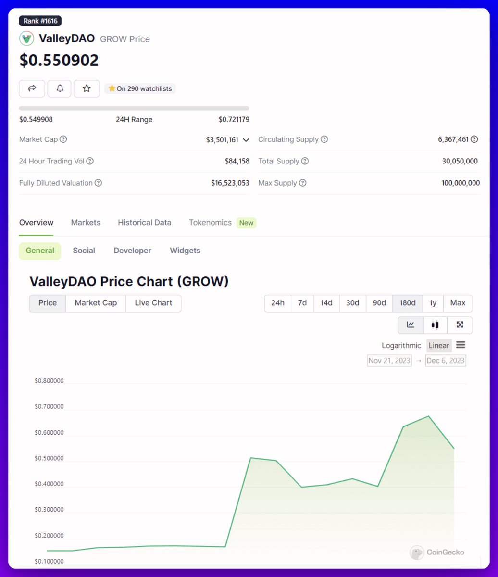Viewport: 498px width, 577px height.
Task: Click the end date Dec 6, 2023 field
Action: (446, 361)
